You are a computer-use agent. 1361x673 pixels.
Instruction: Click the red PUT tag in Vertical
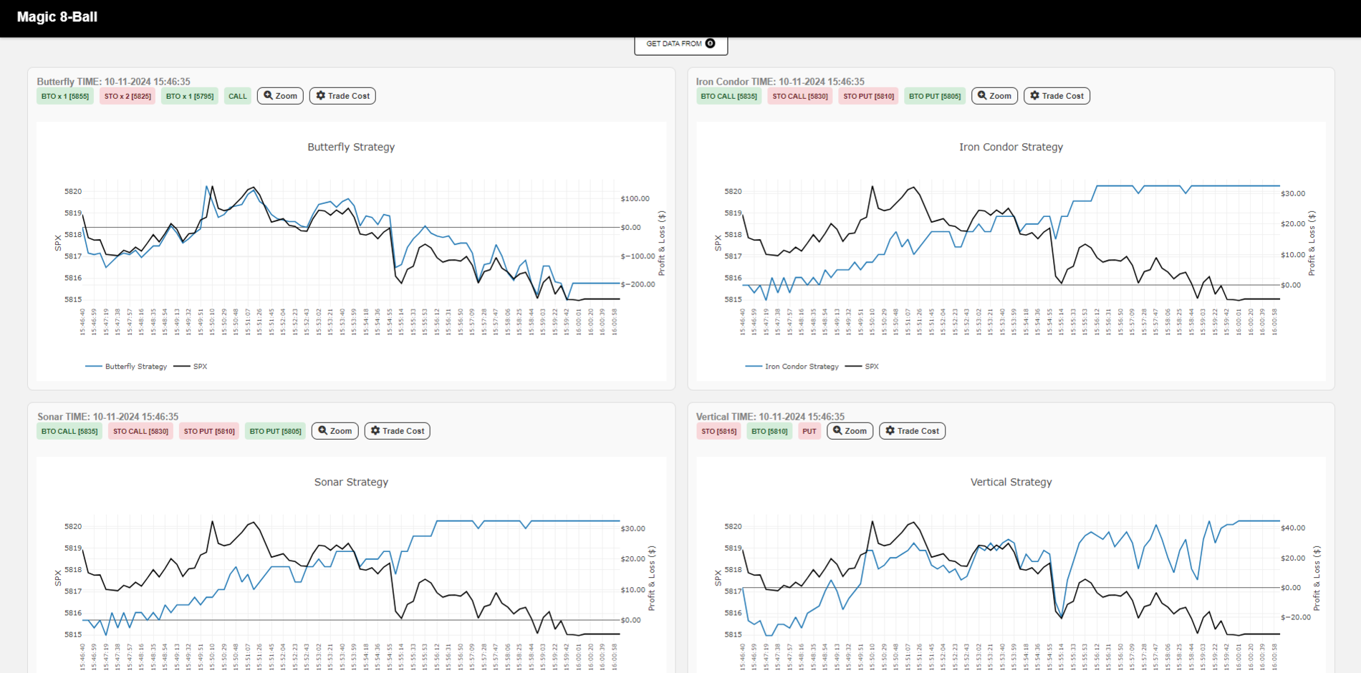click(x=809, y=431)
